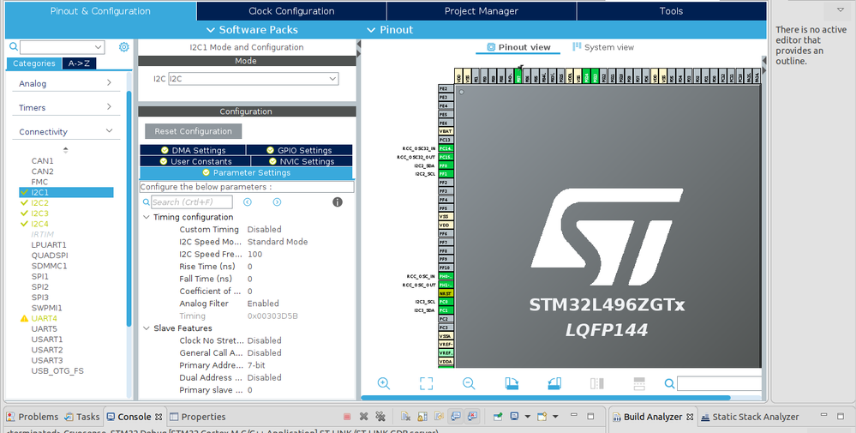Viewport: 856px width, 433px height.
Task: Remove the launch with the X icon
Action: tap(363, 417)
